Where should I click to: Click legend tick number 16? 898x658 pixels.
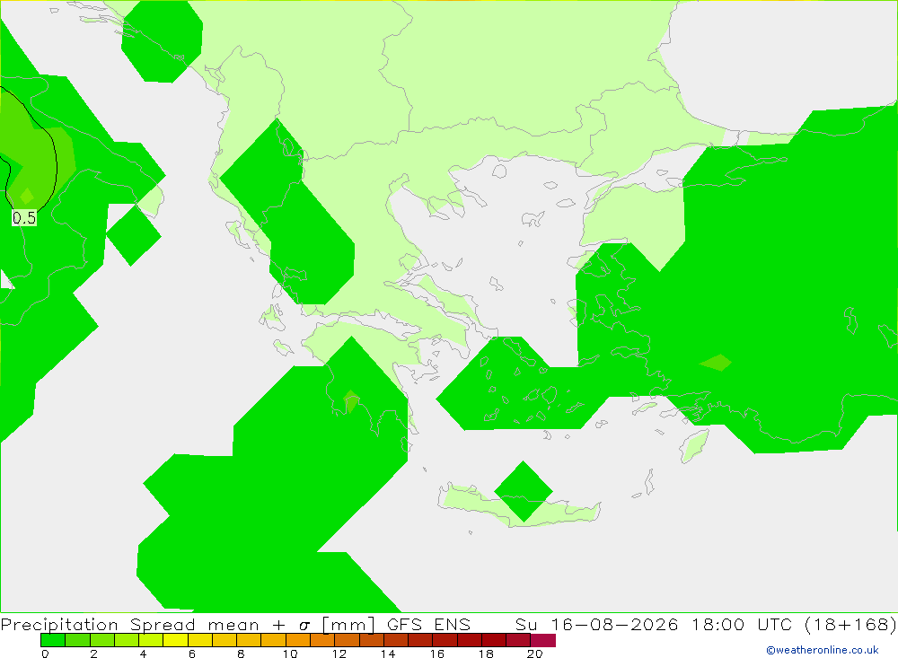click(x=437, y=654)
